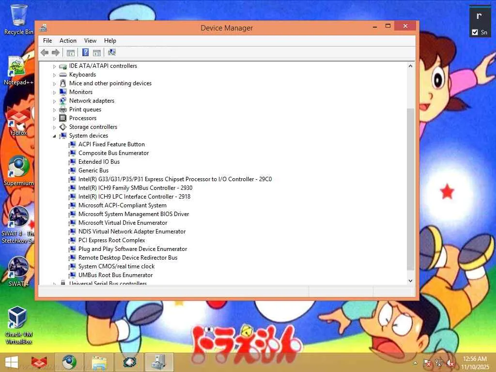Select the Notepad++ desktop shortcut
This screenshot has height=372, width=496.
tap(18, 71)
